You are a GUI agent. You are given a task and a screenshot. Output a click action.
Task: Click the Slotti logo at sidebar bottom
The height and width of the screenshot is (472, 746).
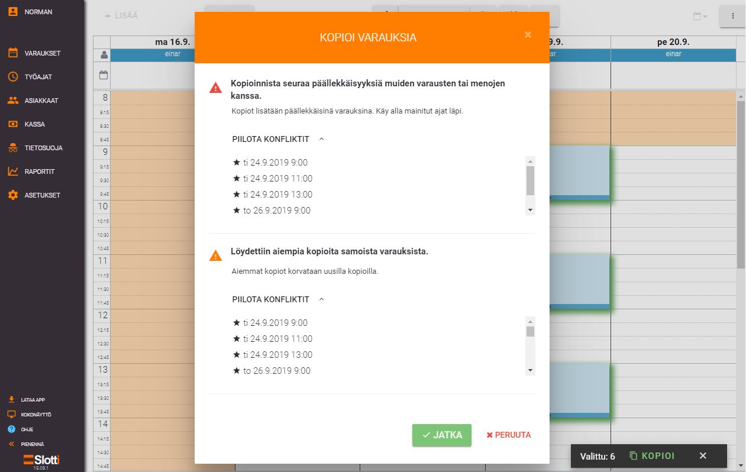tap(41, 460)
